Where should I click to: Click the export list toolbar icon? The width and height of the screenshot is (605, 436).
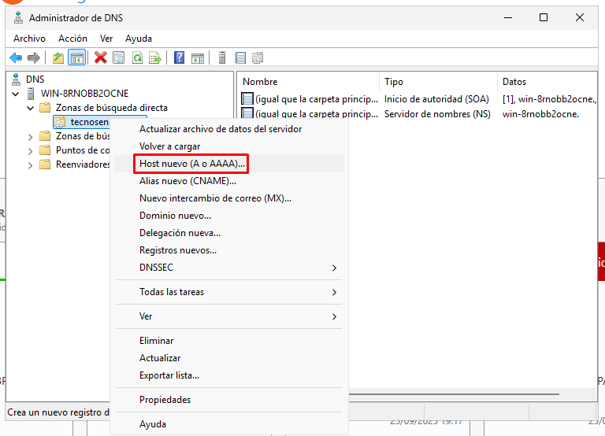click(x=156, y=57)
